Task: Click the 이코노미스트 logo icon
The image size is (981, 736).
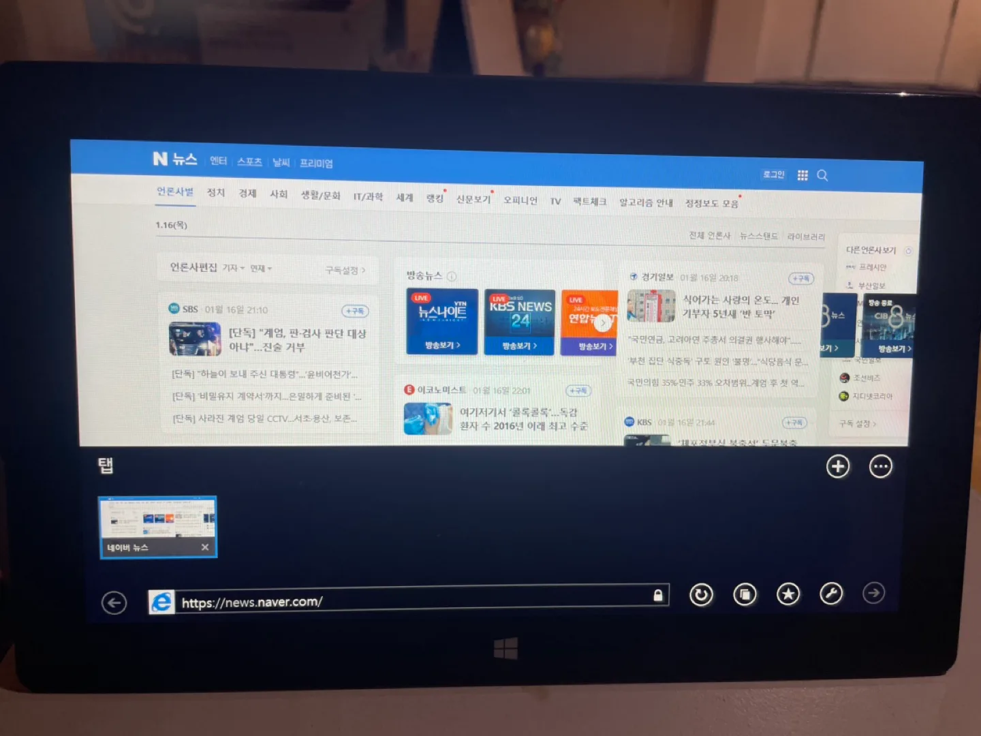Action: (409, 390)
